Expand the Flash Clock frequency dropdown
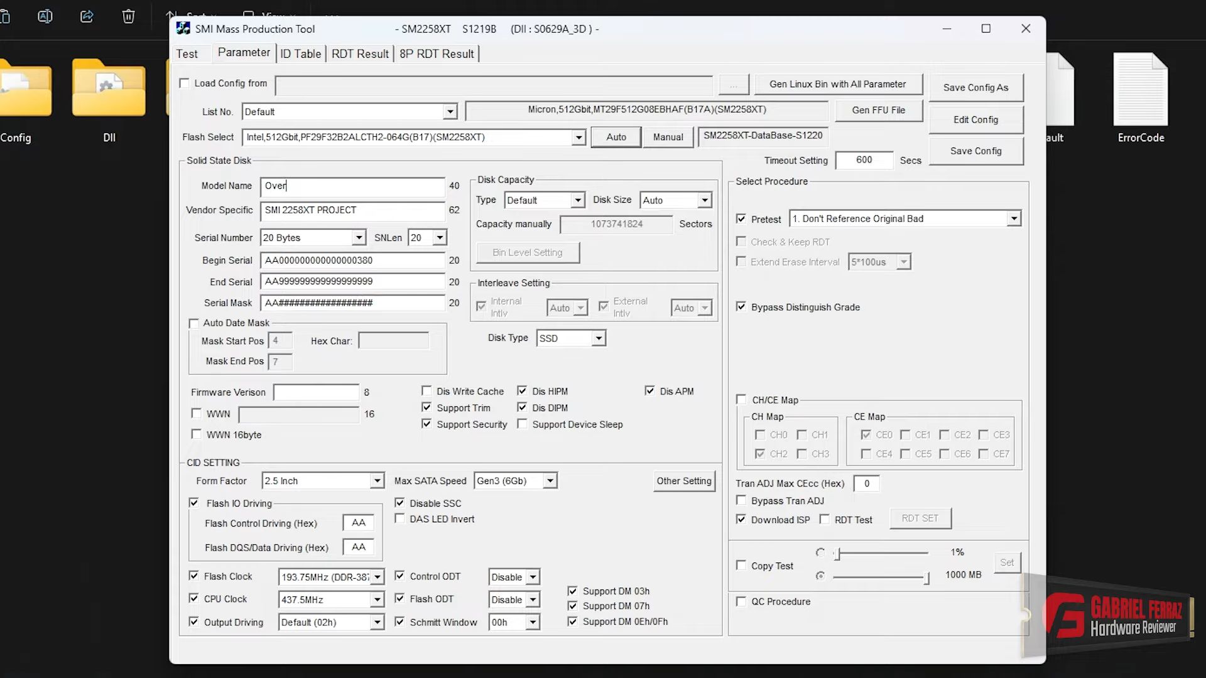This screenshot has width=1206, height=678. click(377, 577)
